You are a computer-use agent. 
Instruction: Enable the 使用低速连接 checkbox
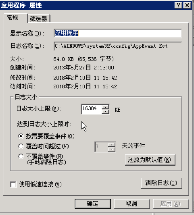pyautogui.click(x=13, y=185)
